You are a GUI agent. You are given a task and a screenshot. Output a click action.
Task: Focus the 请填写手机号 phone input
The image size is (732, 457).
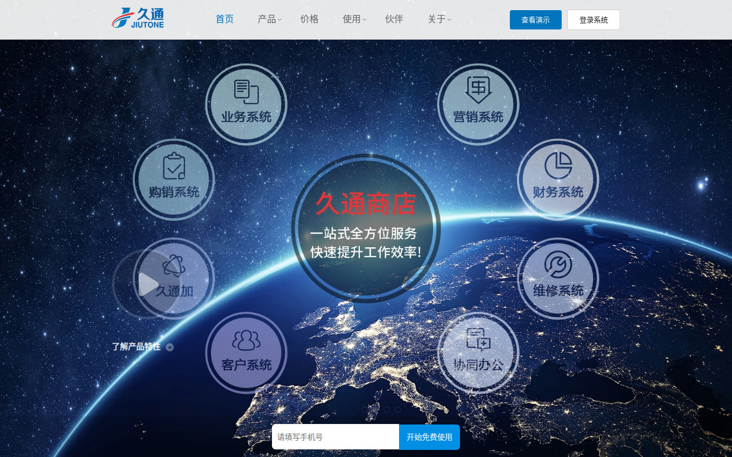335,437
